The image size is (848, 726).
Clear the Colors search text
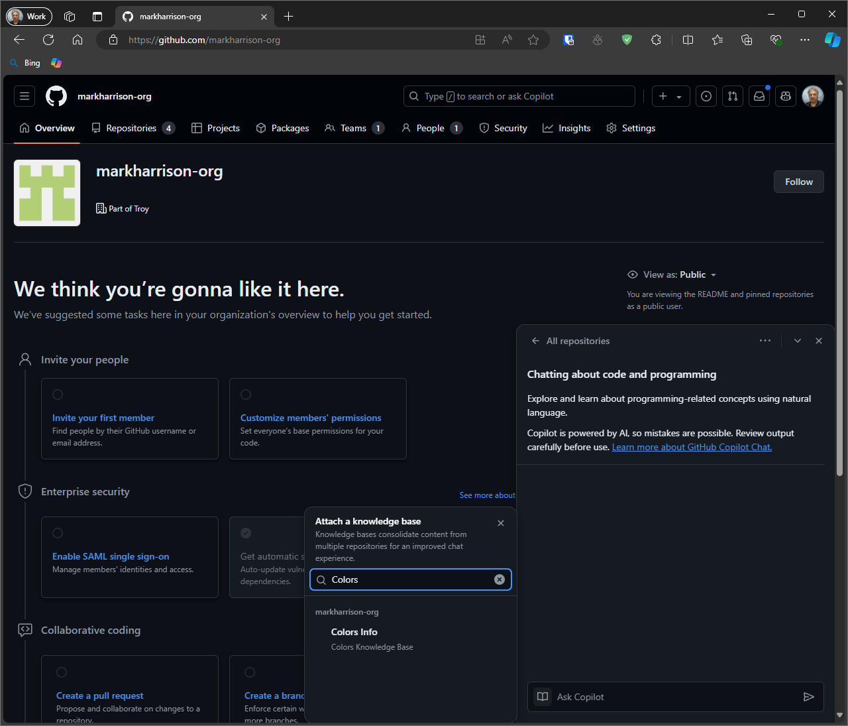(x=500, y=579)
